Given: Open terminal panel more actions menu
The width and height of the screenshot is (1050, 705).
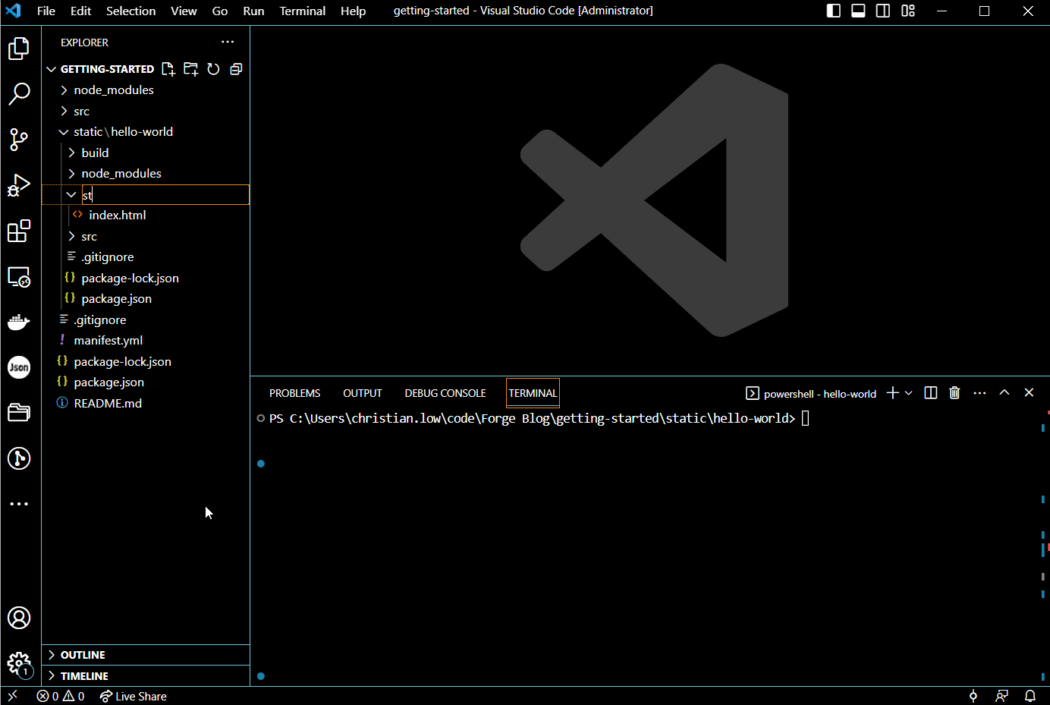Looking at the screenshot, I should point(979,392).
